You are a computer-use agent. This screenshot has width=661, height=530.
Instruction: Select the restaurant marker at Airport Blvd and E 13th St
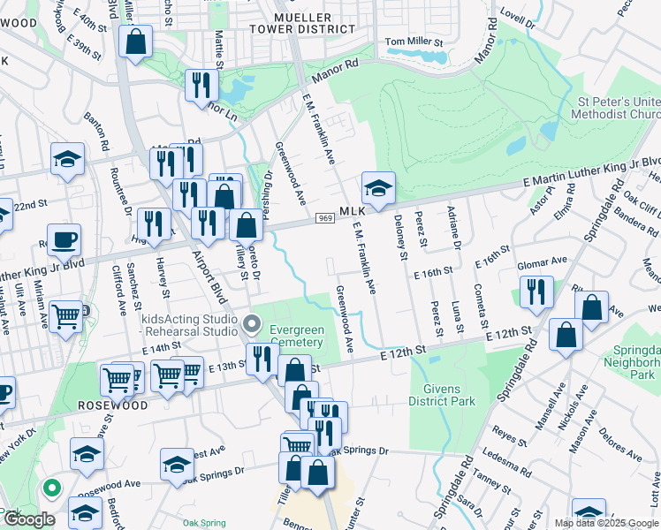262,362
